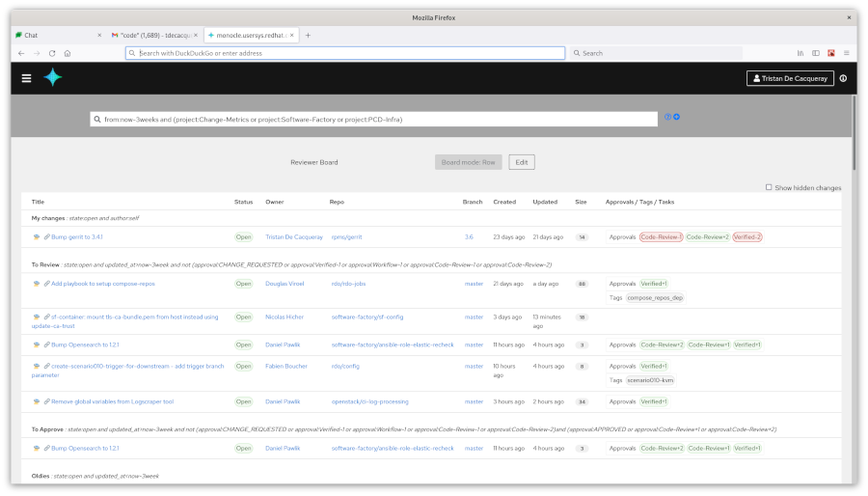Click the Code-Review-1 approval badge
Viewport: 868px width, 496px height.
[x=661, y=237]
